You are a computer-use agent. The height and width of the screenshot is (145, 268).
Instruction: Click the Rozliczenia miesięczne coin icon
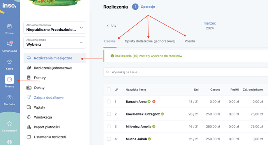[x=29, y=58]
